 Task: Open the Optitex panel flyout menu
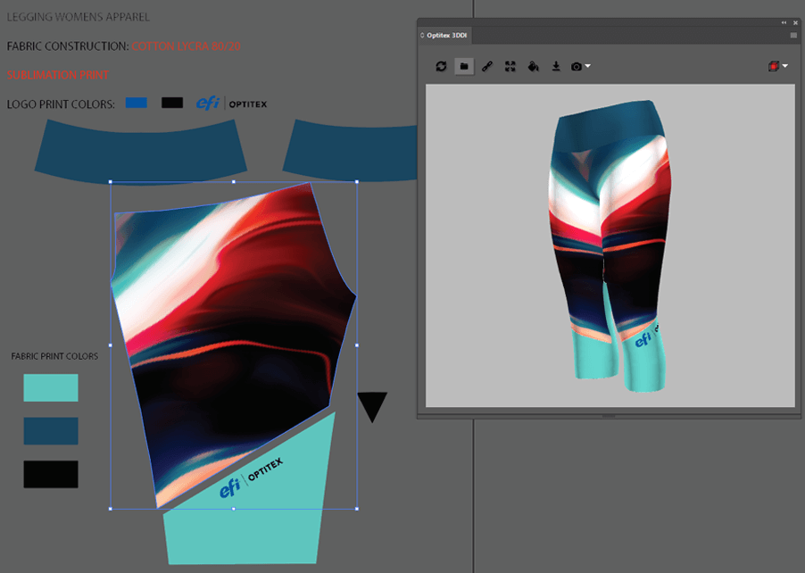793,35
